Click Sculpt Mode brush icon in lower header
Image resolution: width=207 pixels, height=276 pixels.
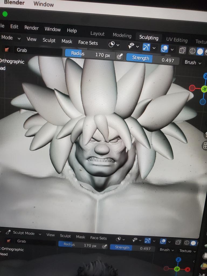pyautogui.click(x=8, y=232)
